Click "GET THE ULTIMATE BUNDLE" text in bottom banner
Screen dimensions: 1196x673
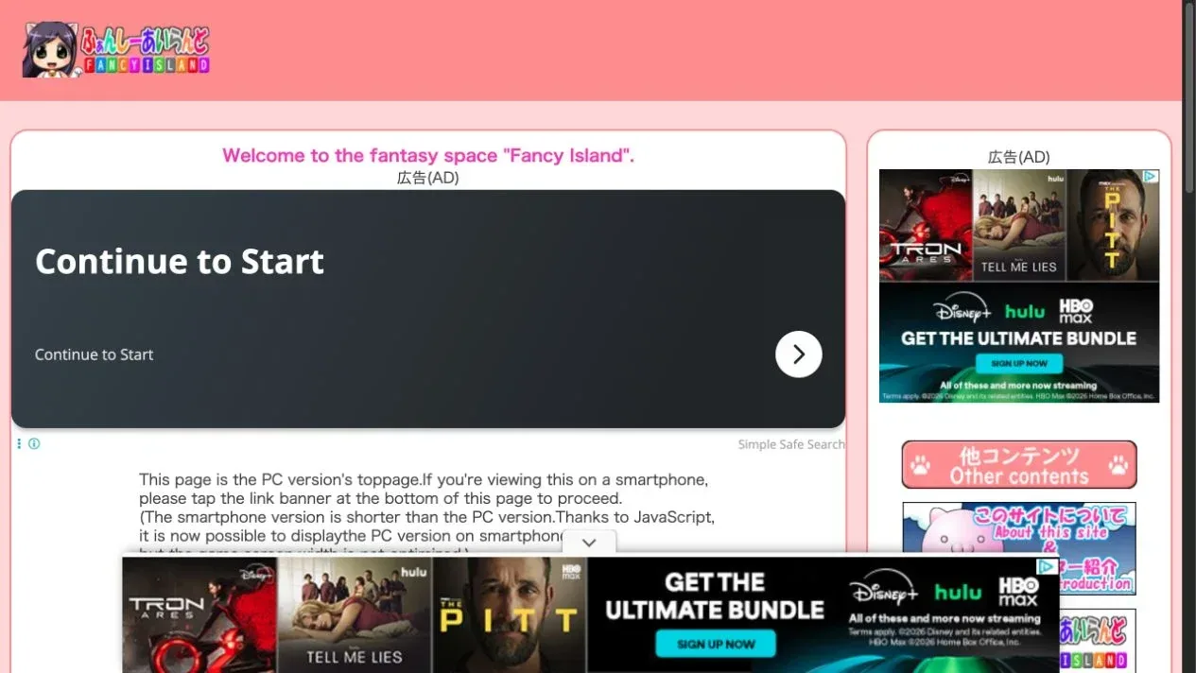pyautogui.click(x=715, y=596)
